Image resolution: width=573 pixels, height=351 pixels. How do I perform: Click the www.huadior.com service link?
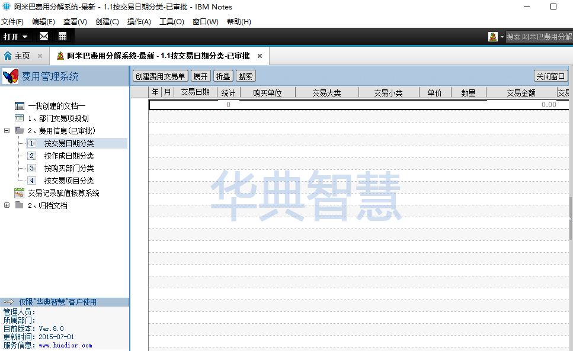[x=65, y=345]
